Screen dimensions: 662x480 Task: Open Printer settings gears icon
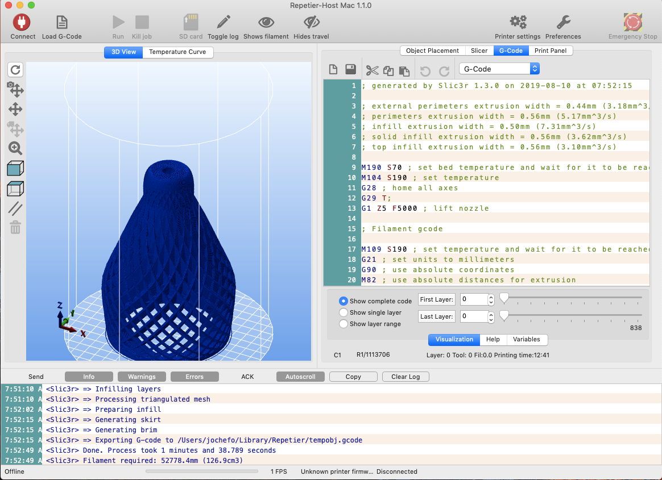point(518,23)
